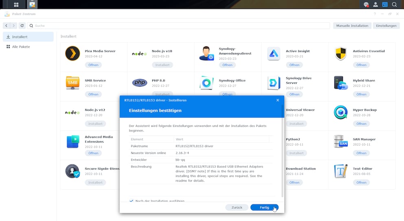Click Öffnen for Plex Media Server

[93, 65]
